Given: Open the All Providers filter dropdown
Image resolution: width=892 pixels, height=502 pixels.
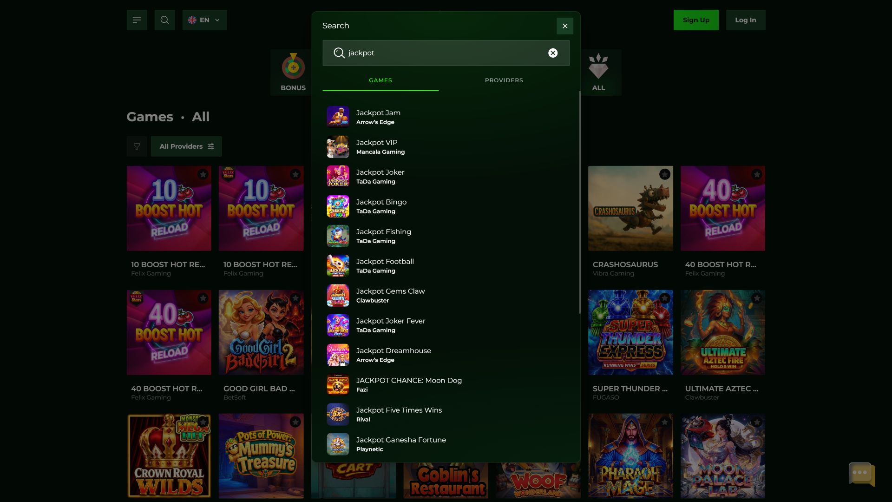Looking at the screenshot, I should point(186,146).
